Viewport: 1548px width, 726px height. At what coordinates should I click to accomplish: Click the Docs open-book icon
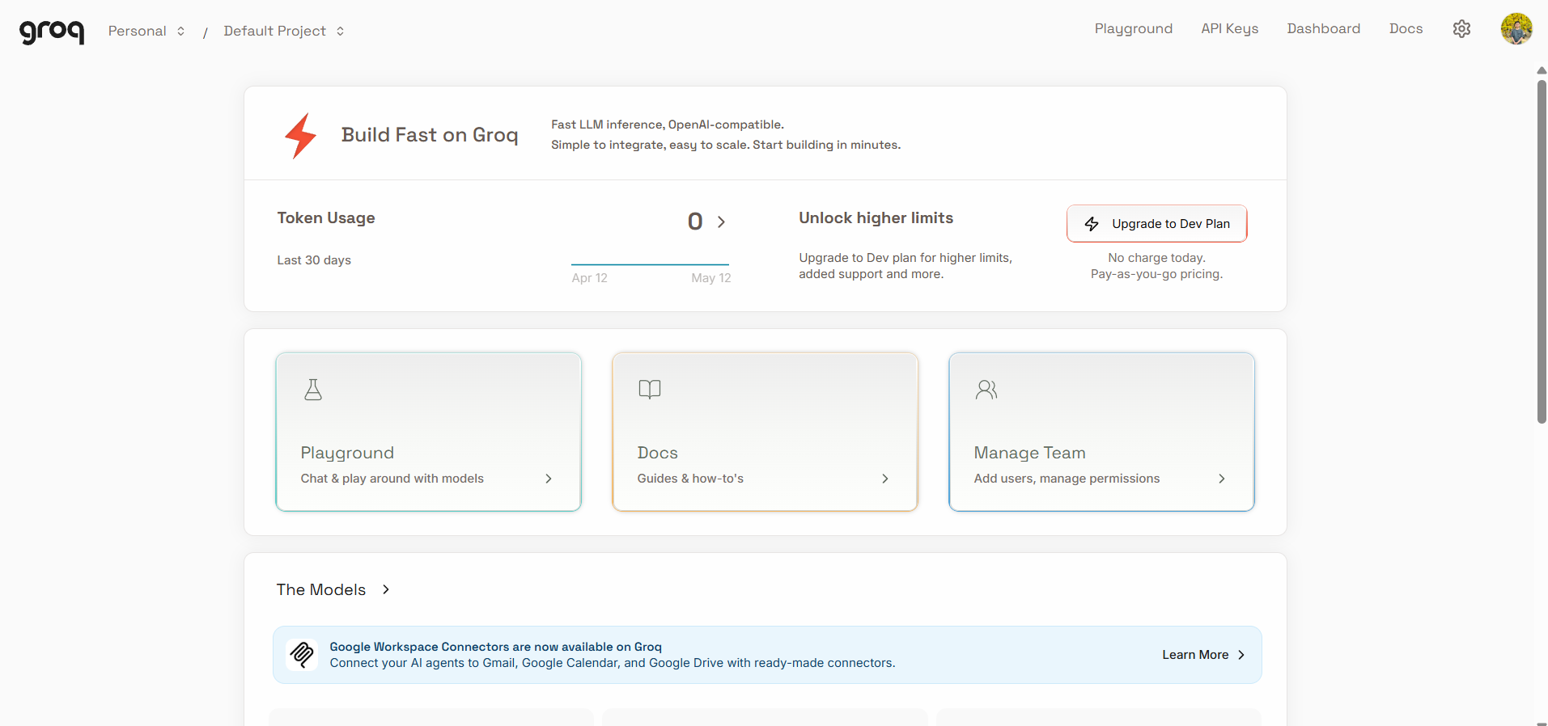[650, 390]
